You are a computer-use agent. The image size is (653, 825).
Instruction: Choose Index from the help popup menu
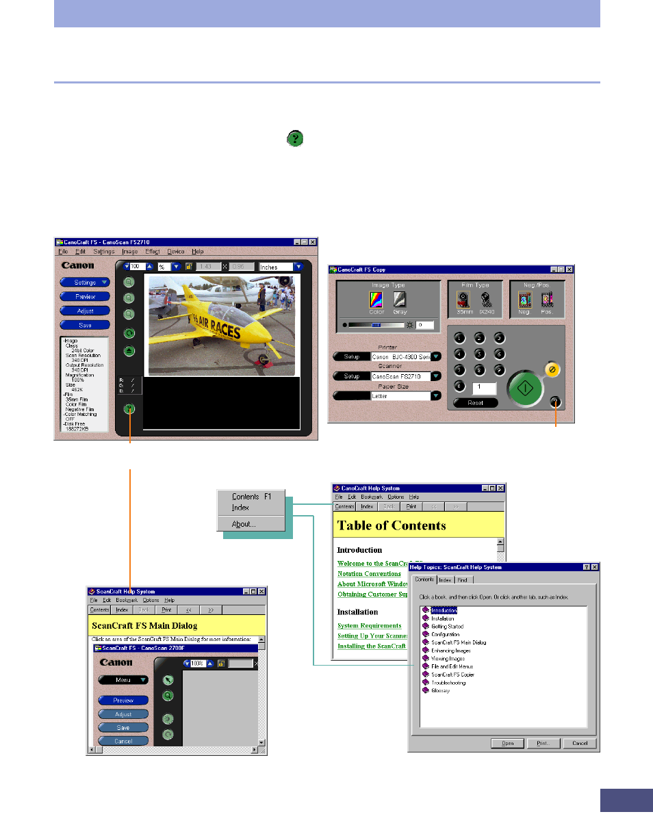pos(251,508)
